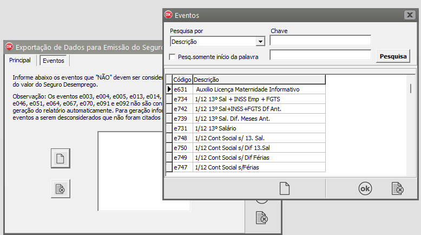Click the Pesquisa button

[x=393, y=56]
